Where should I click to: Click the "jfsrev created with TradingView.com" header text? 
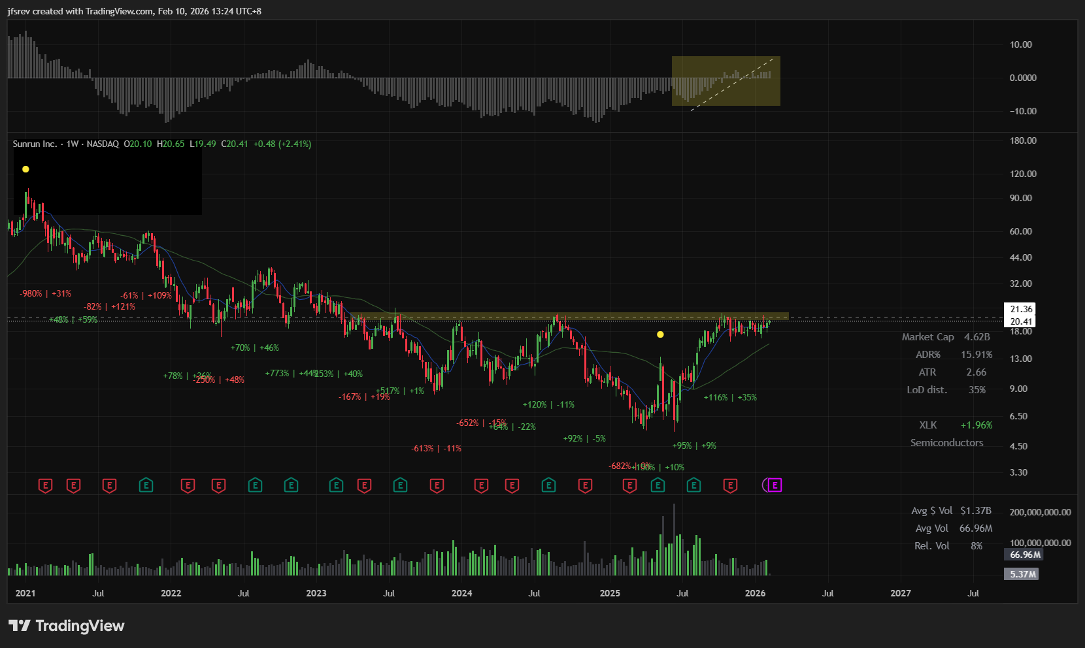click(x=80, y=11)
